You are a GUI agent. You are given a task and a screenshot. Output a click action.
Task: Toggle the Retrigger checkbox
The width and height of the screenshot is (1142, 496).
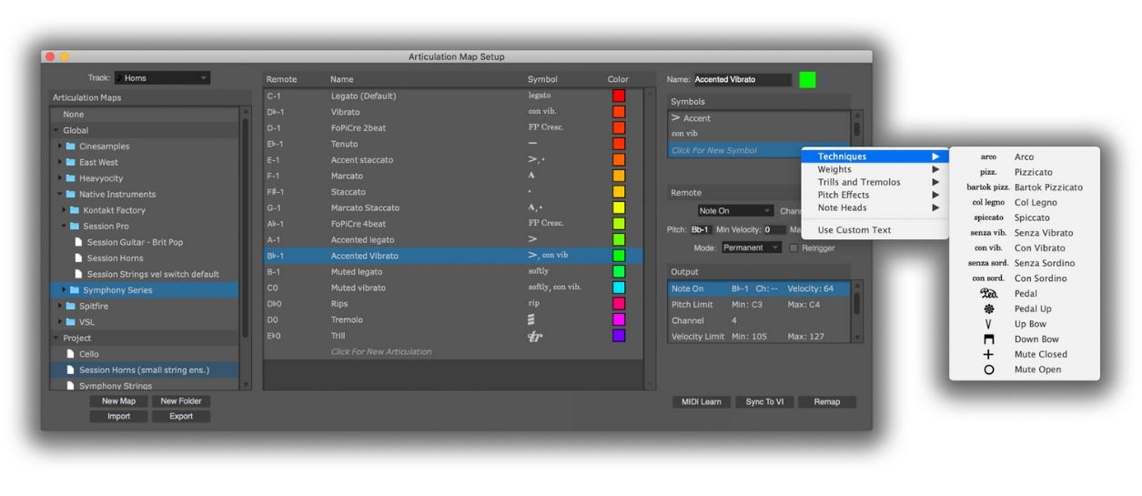pyautogui.click(x=793, y=248)
